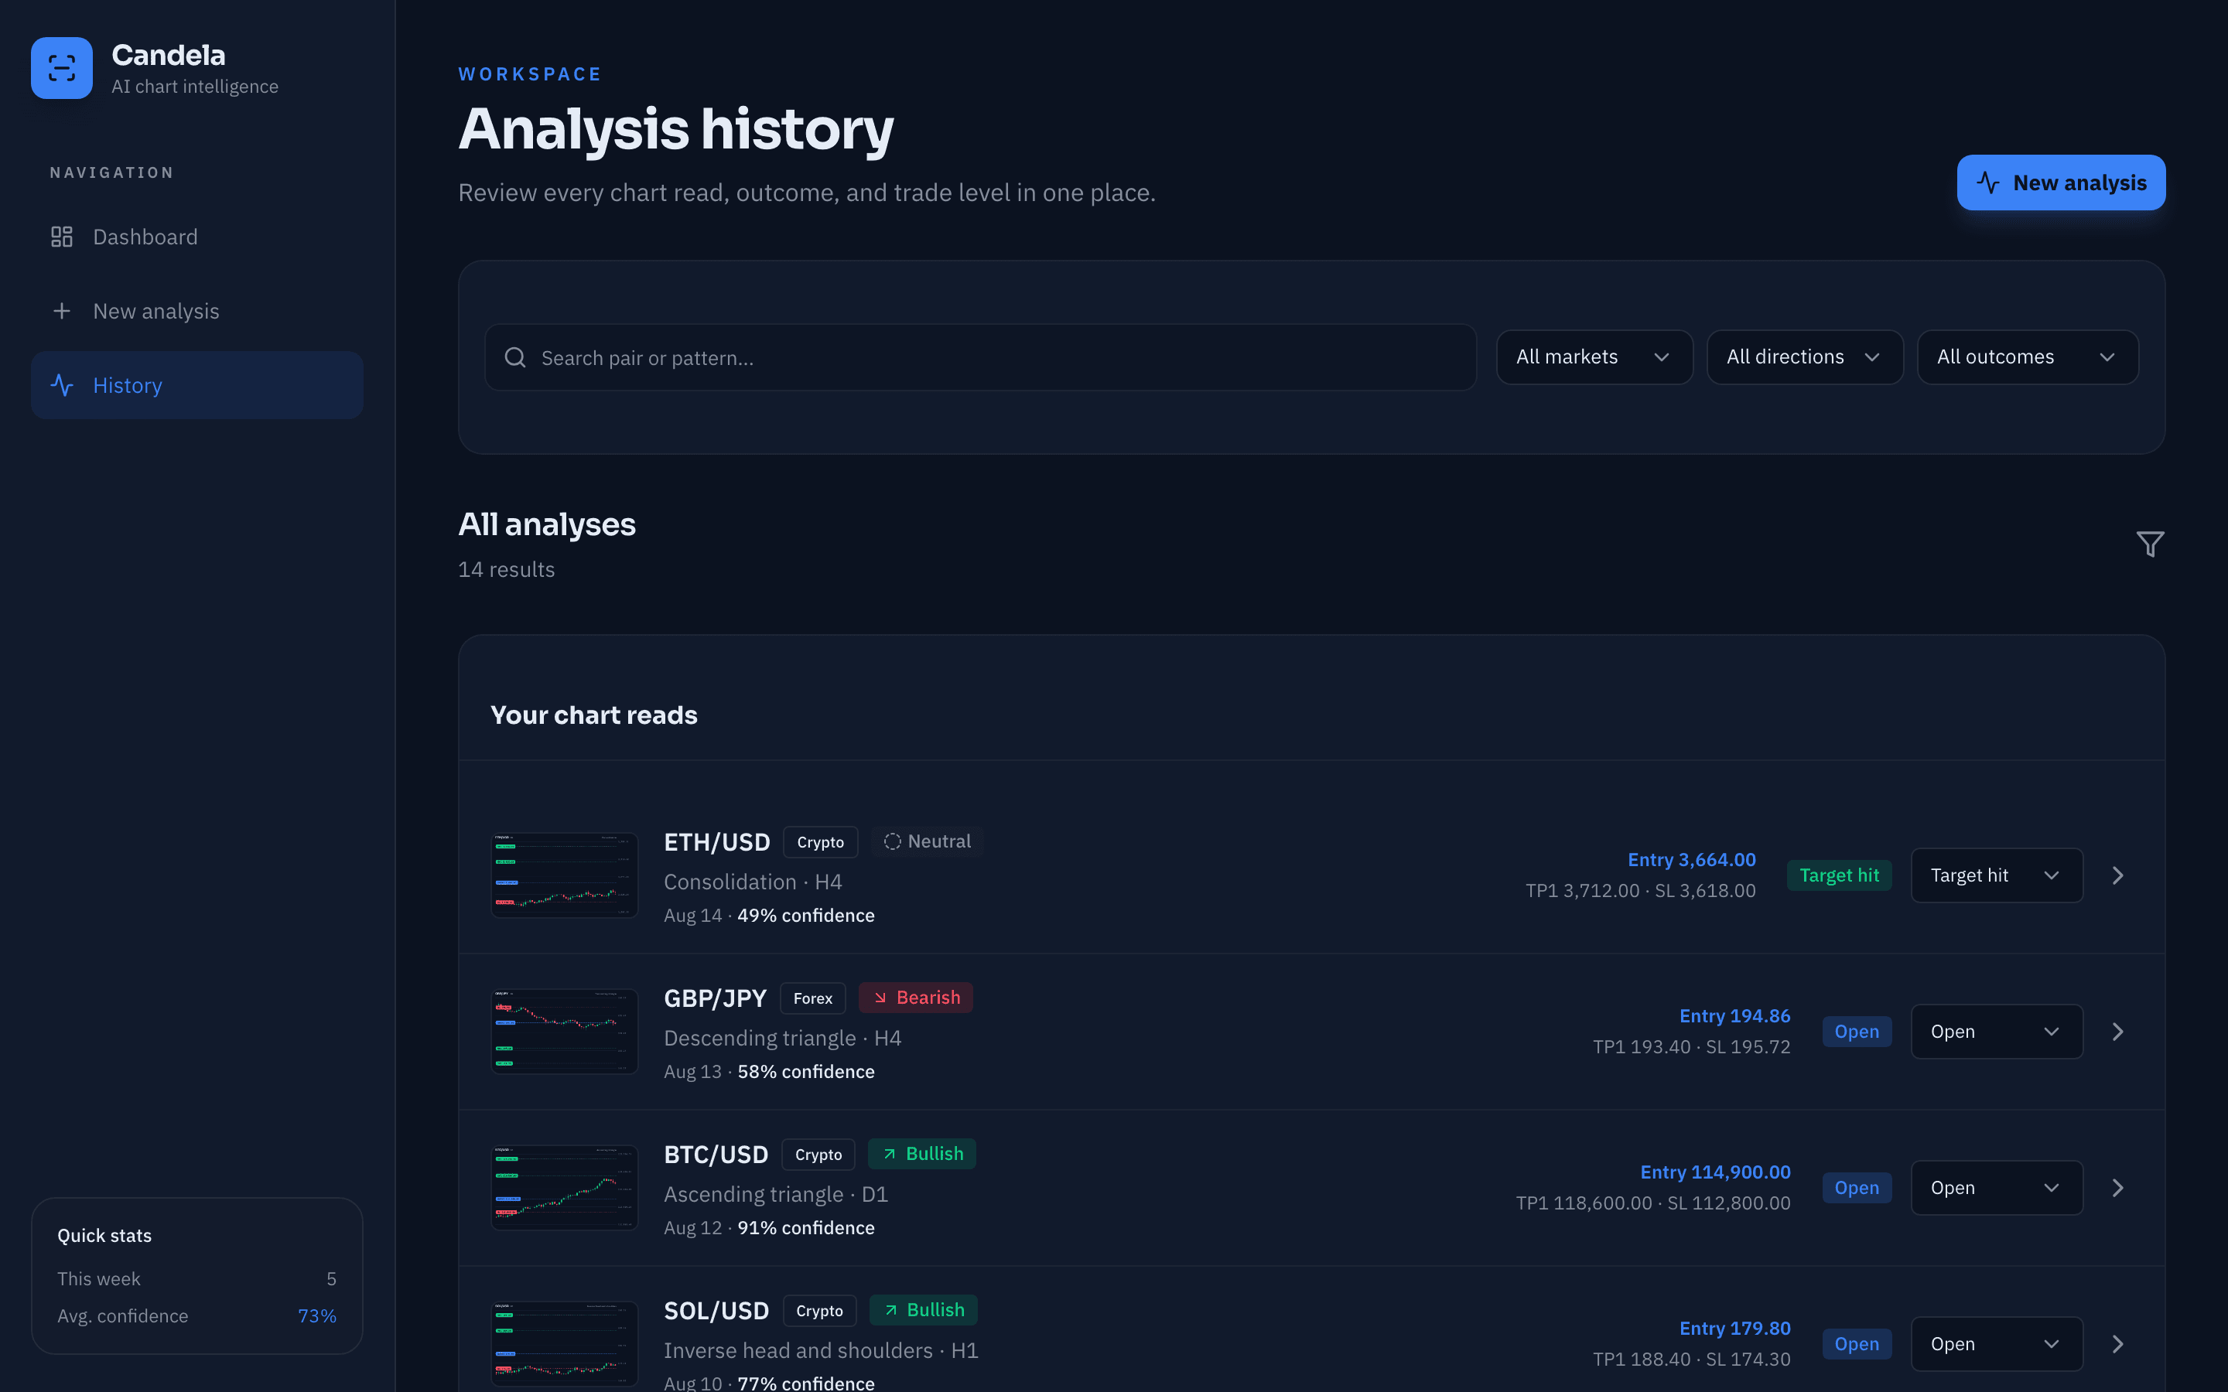Image resolution: width=2228 pixels, height=1392 pixels.
Task: Open the All directions dropdown
Action: [1805, 357]
